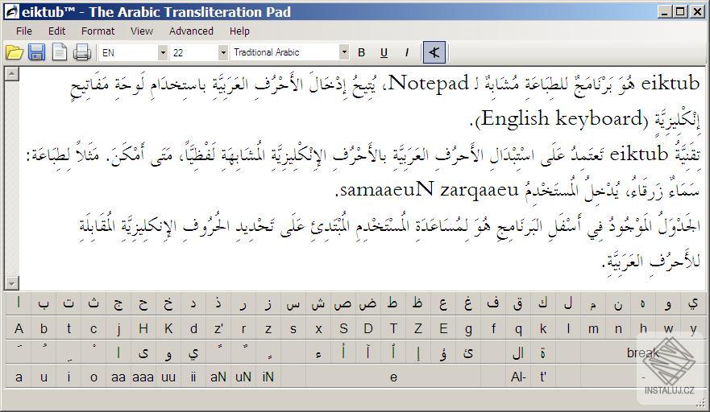Click the capital 'D' key in the table
Image resolution: width=710 pixels, height=412 pixels.
[368, 328]
